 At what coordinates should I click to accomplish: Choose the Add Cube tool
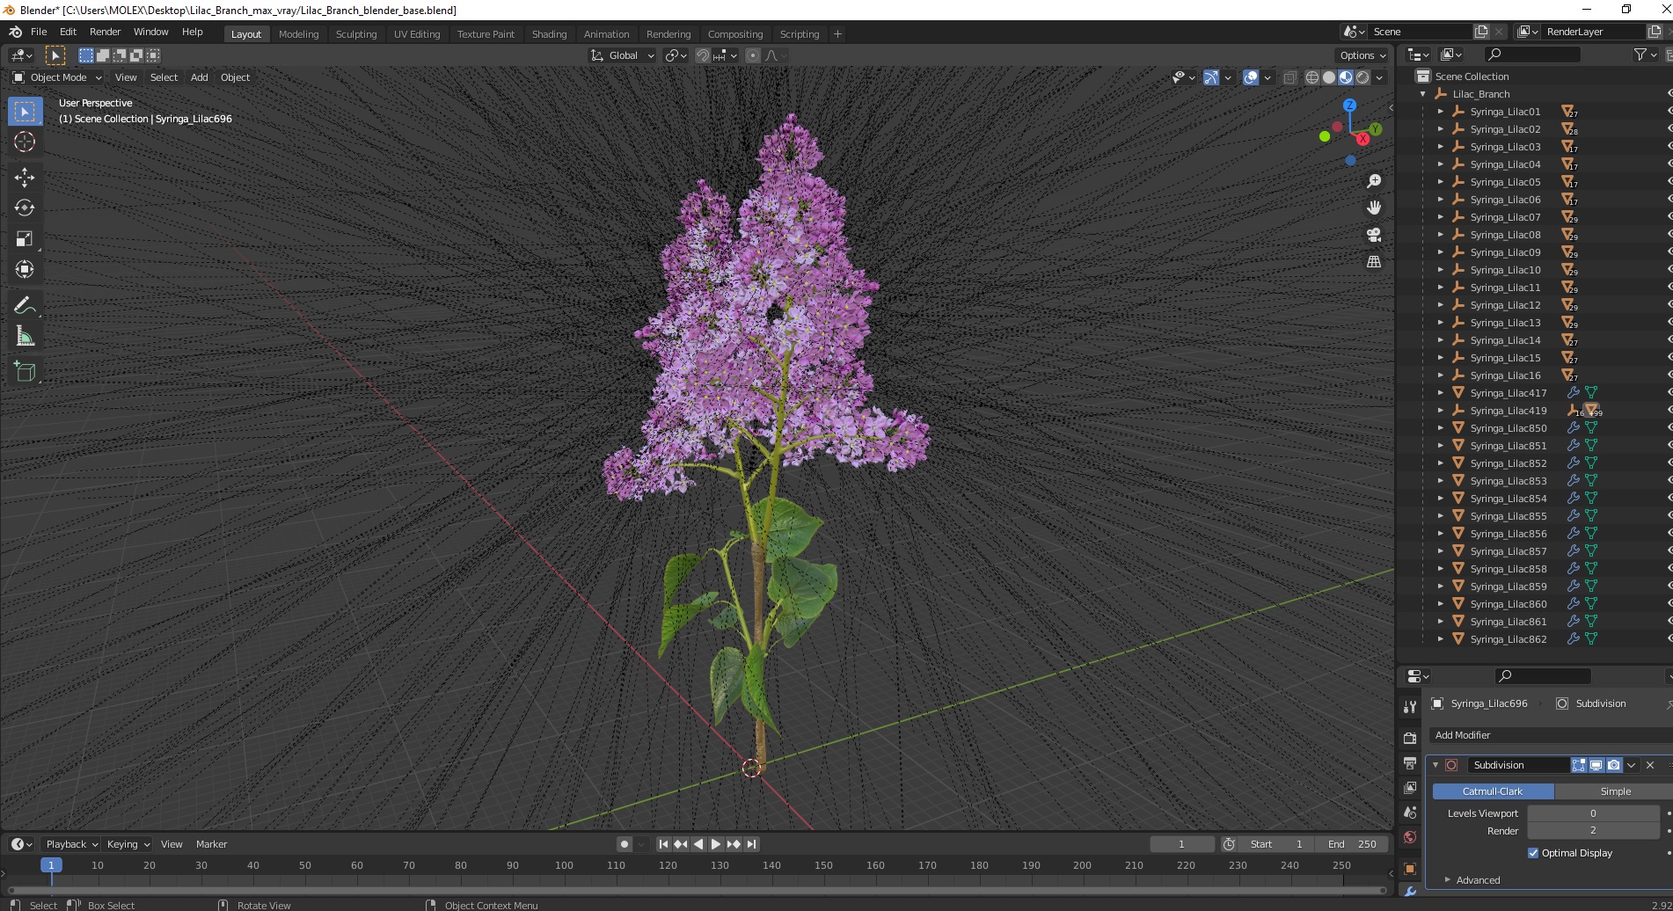pos(25,371)
